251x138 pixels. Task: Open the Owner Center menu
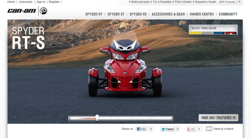click(x=202, y=14)
